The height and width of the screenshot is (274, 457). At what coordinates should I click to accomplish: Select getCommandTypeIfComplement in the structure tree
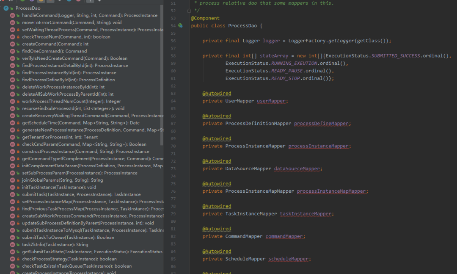[93, 158]
